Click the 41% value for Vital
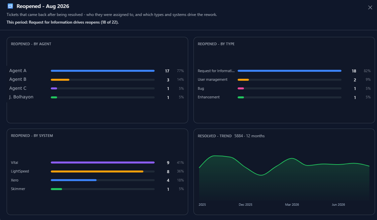Screen dimensions: 377x220 click(180, 163)
